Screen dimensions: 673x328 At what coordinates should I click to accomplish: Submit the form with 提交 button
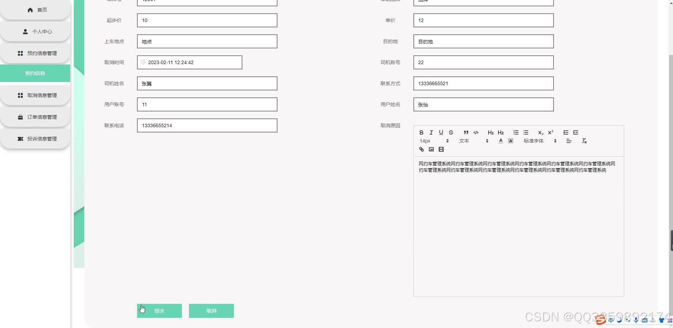click(x=159, y=311)
